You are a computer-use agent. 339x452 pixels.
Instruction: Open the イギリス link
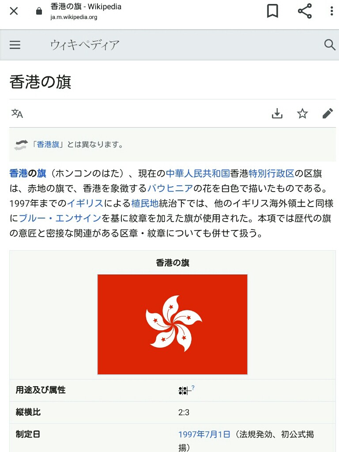(85, 203)
